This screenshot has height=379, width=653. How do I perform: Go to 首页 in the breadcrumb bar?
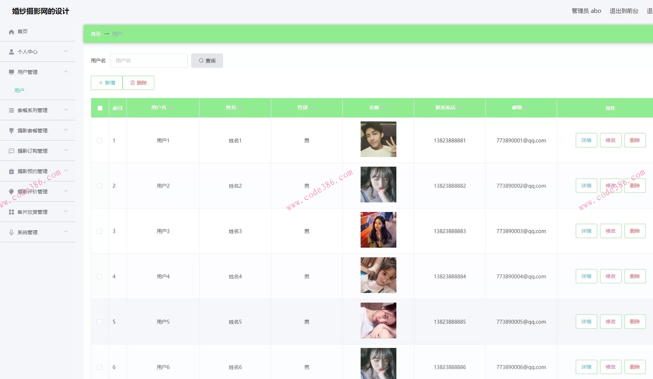click(x=96, y=34)
